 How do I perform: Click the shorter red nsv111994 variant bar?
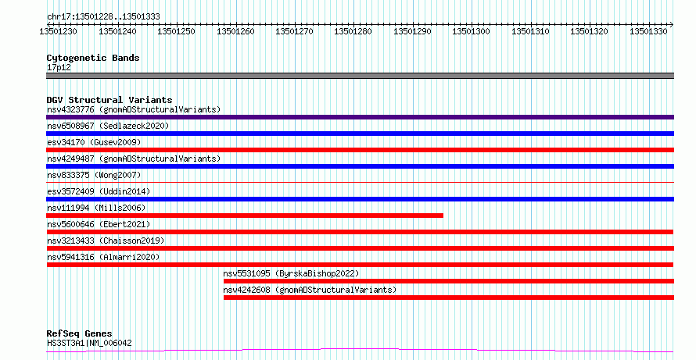245,216
